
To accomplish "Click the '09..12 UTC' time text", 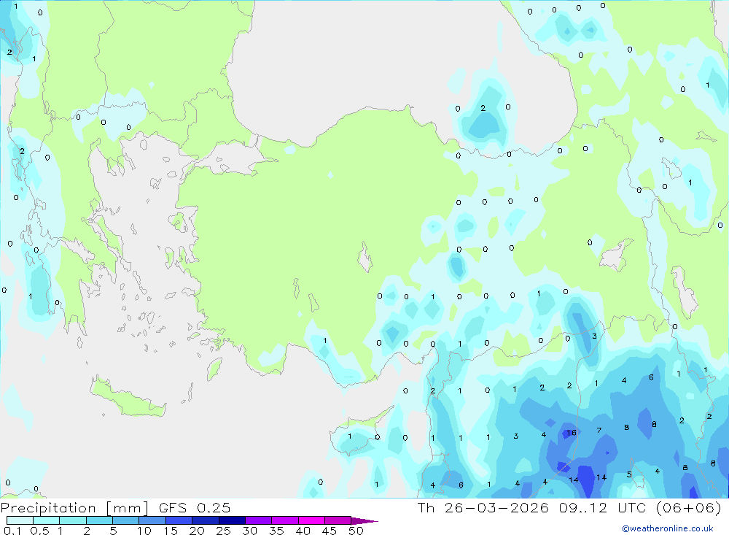I will pyautogui.click(x=604, y=508).
